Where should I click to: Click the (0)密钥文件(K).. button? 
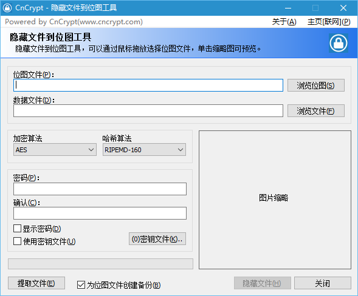click(157, 239)
